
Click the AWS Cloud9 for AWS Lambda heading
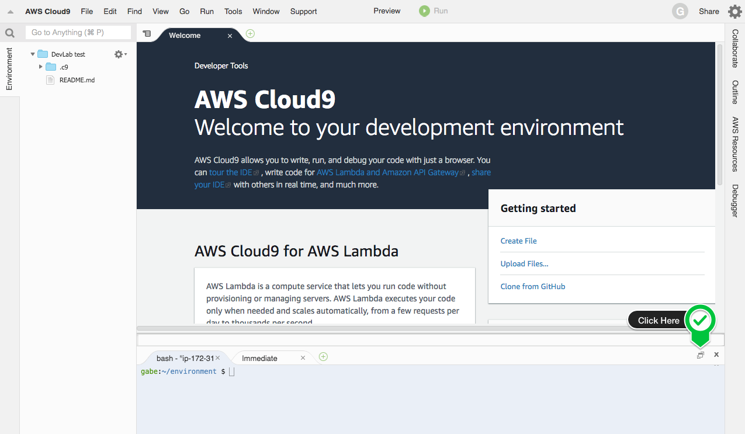(296, 251)
